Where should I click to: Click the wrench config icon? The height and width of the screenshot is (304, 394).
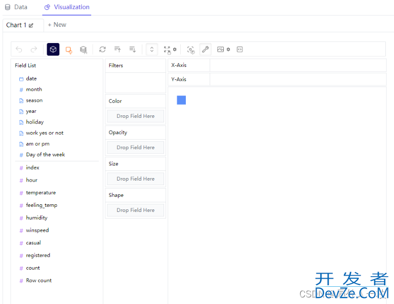point(205,49)
